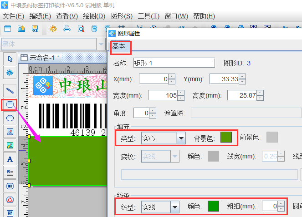Open the 查看(V) menu

pos(67,16)
